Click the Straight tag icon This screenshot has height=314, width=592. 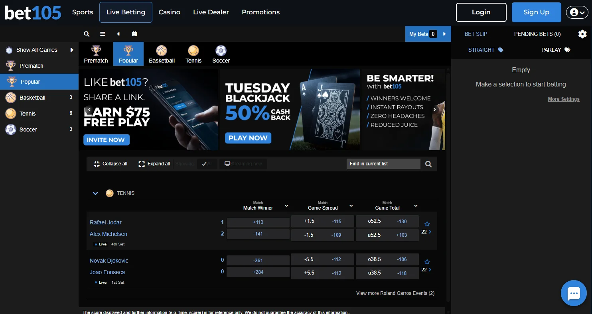501,50
